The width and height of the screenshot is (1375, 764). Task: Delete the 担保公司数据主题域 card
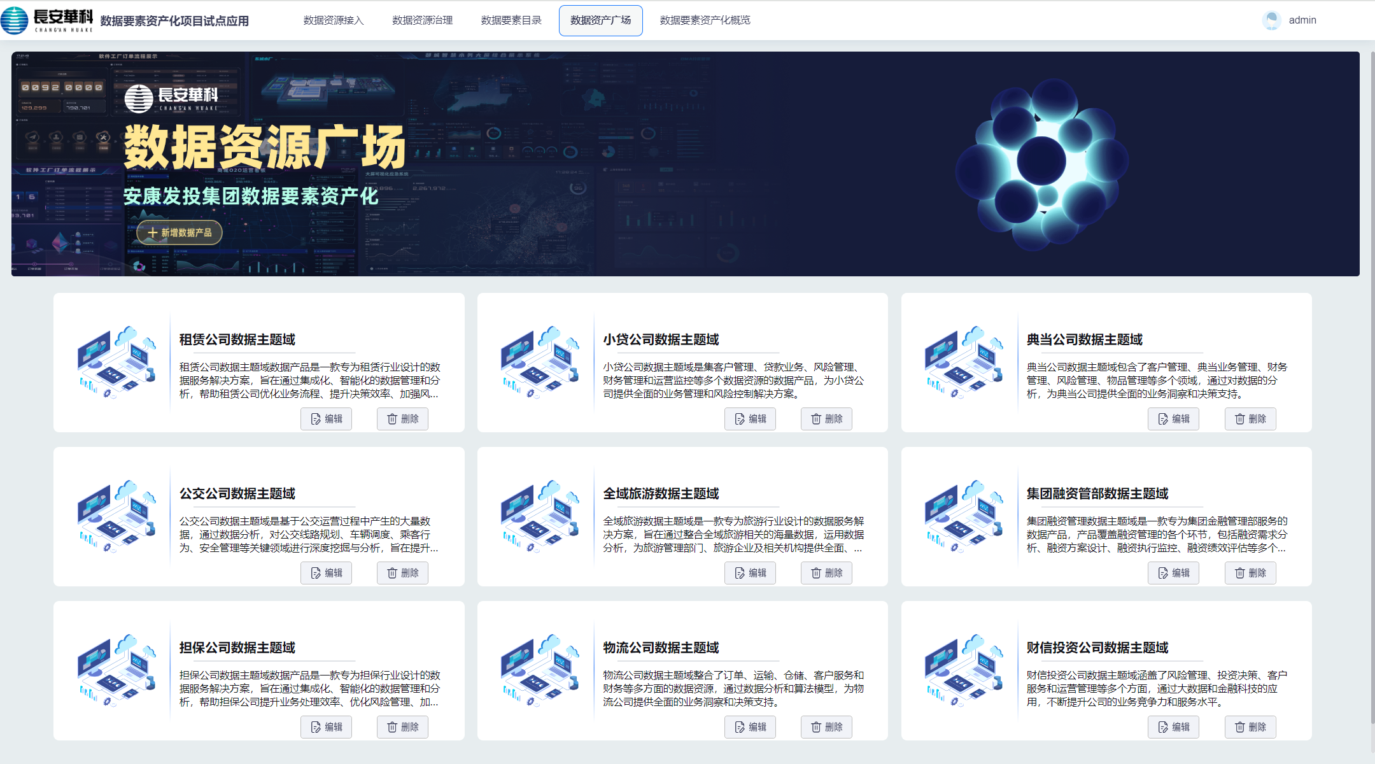point(402,727)
